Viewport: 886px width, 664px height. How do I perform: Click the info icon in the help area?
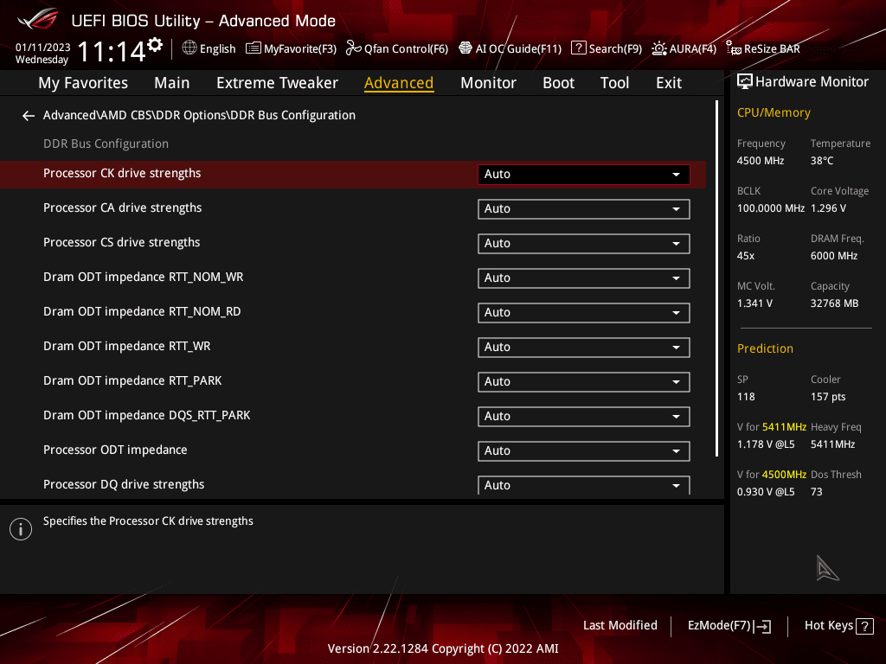(21, 529)
